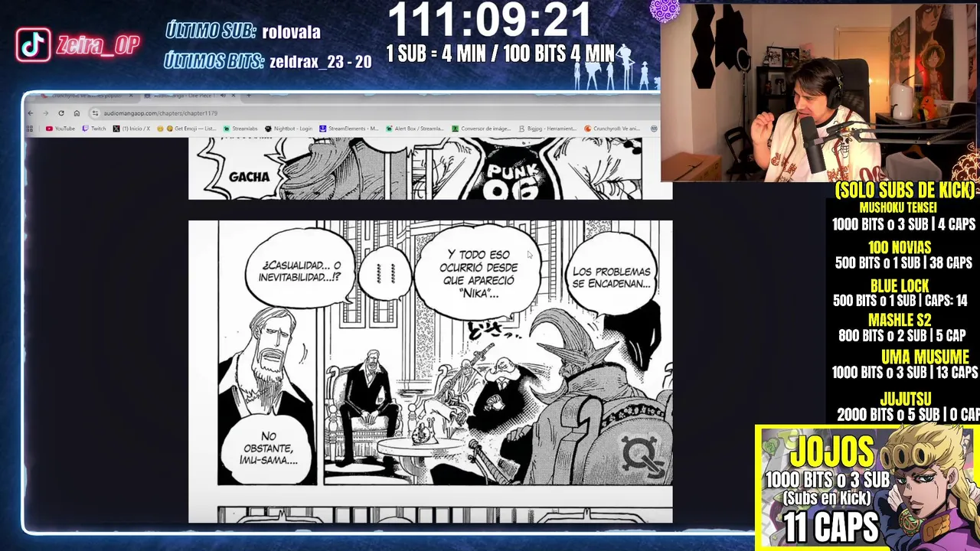The height and width of the screenshot is (551, 980).
Task: Click the BLUE LOCK goal title
Action: point(900,286)
